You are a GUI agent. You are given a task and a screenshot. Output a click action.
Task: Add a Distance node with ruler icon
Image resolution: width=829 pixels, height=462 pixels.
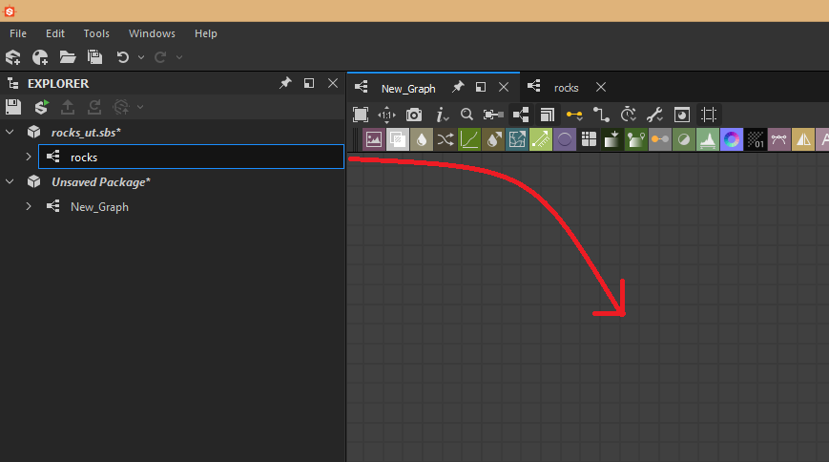(540, 139)
